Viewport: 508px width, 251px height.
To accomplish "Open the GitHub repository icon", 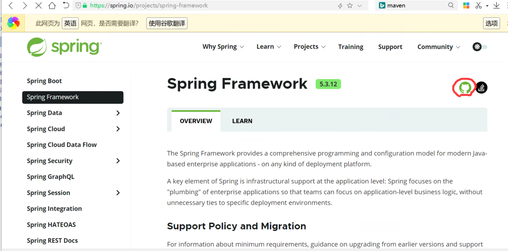I will coord(465,88).
